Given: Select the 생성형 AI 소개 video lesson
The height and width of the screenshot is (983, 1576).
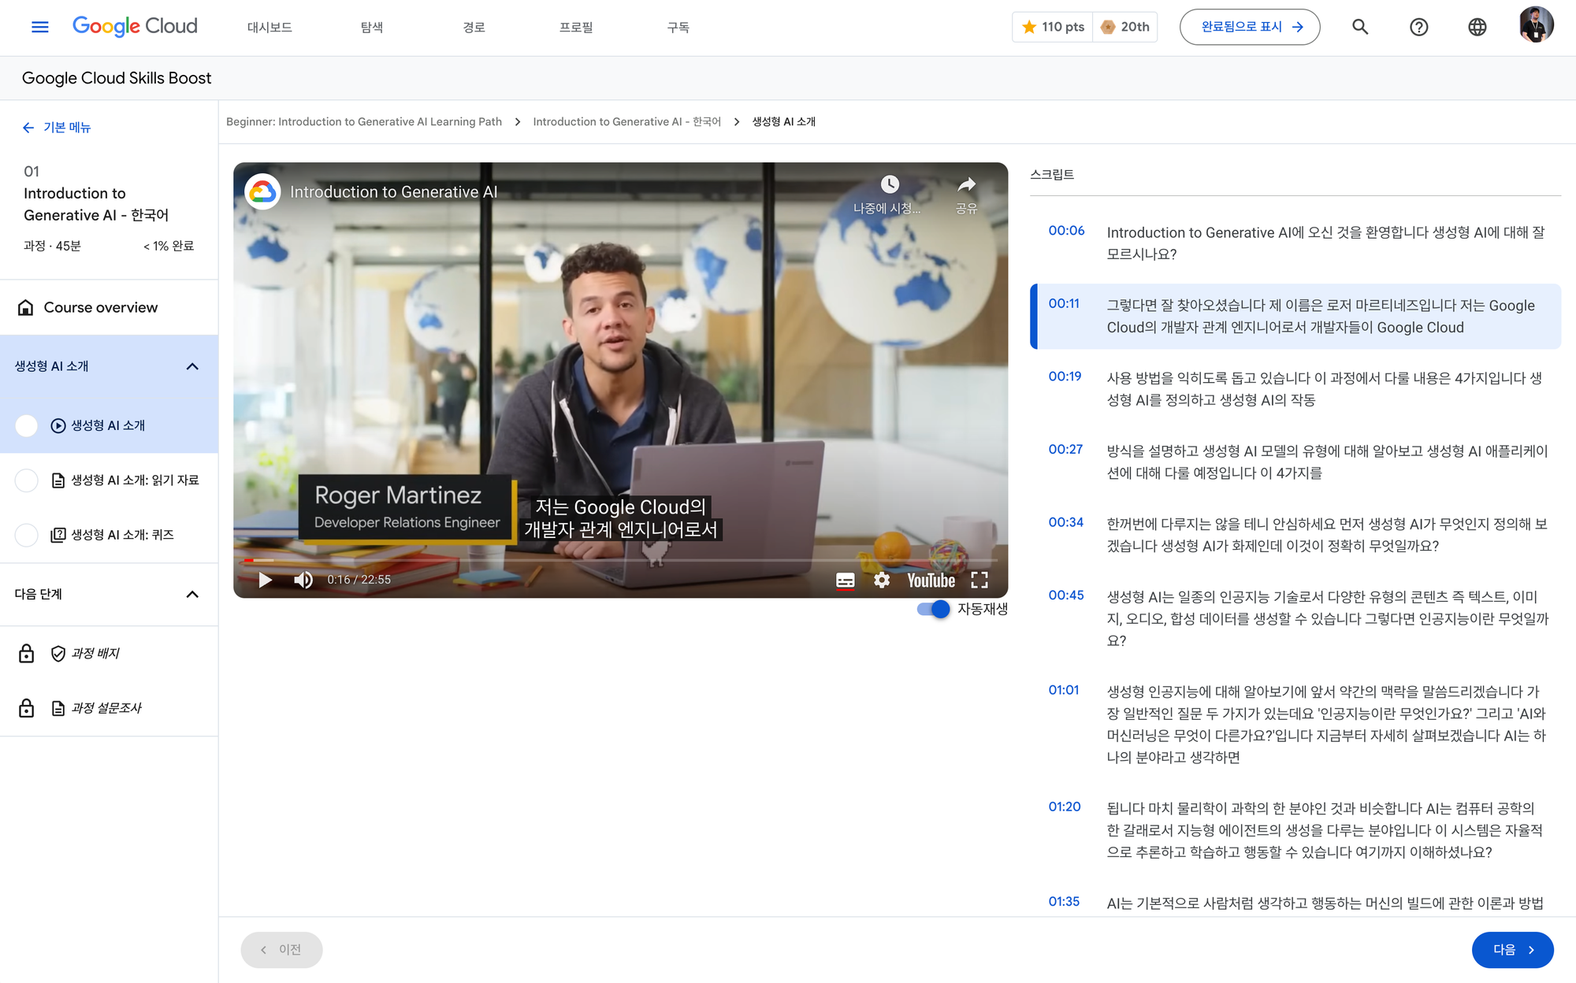Looking at the screenshot, I should (x=108, y=425).
